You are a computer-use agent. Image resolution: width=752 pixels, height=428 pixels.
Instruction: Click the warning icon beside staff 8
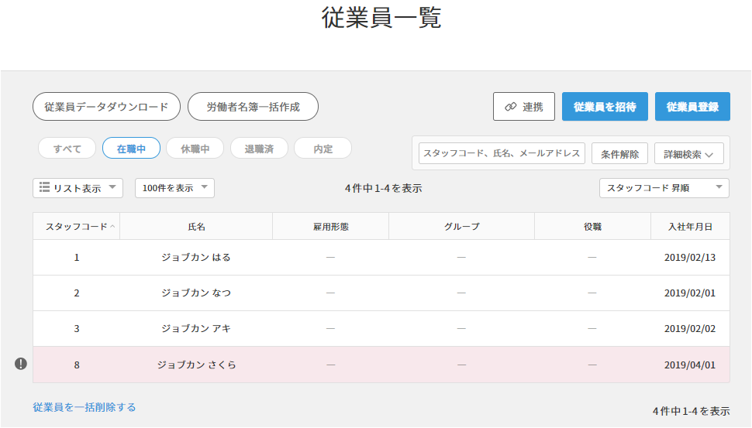[x=21, y=364]
